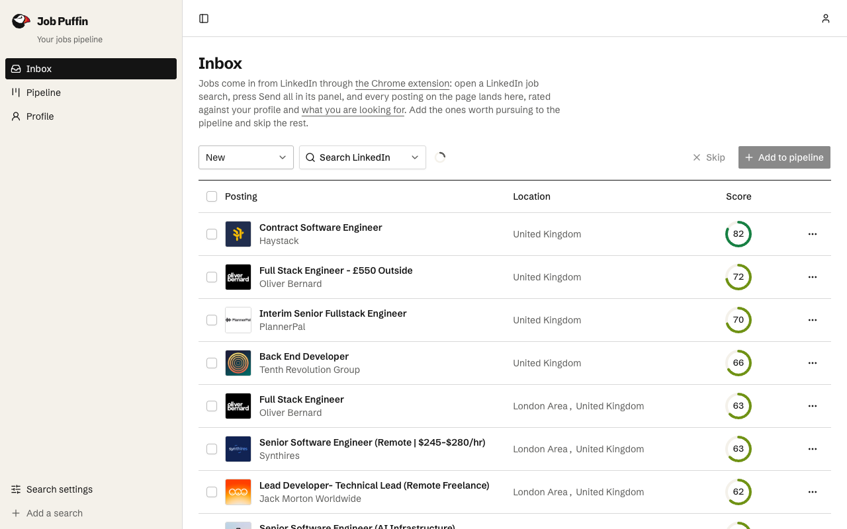Open more options for Full Stack Engineer - £550 Outside
Viewport: 847px width, 529px height.
point(813,277)
